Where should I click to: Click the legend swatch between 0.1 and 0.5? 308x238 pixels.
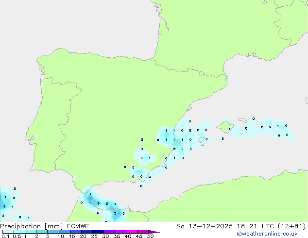click(8, 232)
